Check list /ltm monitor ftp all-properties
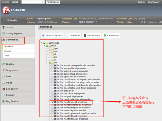The image size is (162, 121). pyautogui.click(x=53, y=110)
